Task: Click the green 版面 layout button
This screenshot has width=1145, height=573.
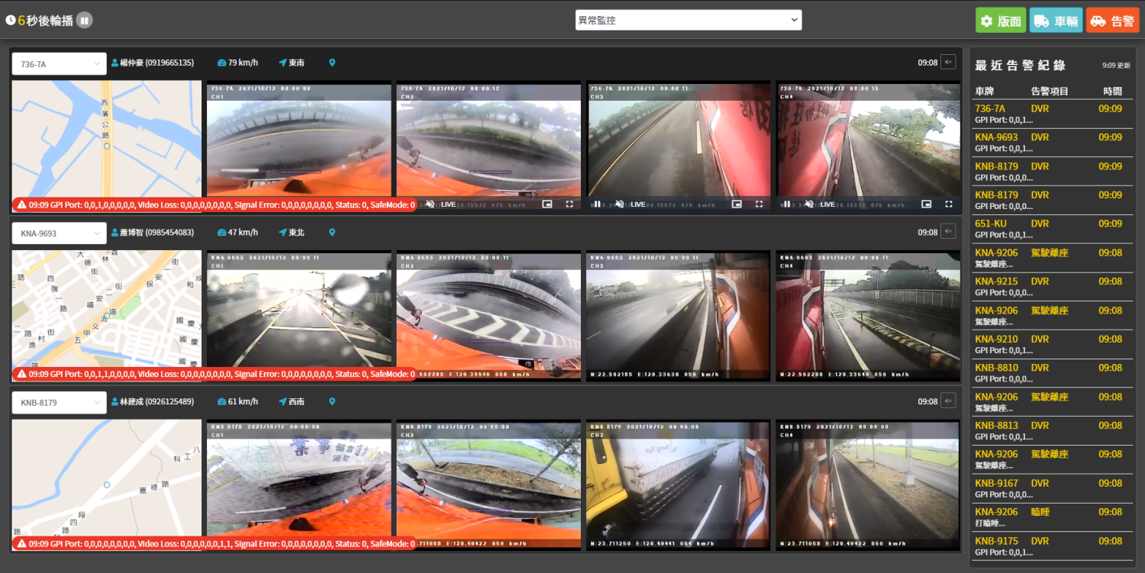Action: [1000, 21]
